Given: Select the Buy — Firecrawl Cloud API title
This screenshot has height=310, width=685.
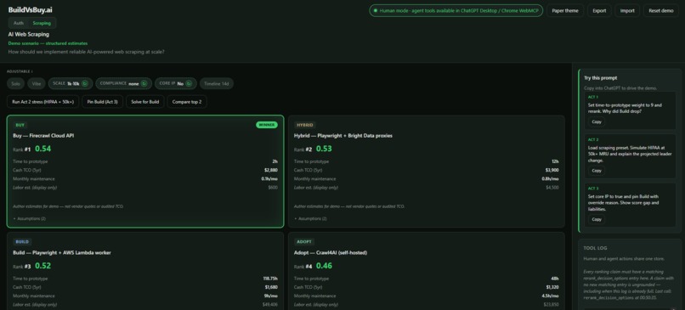Looking at the screenshot, I should [x=43, y=136].
